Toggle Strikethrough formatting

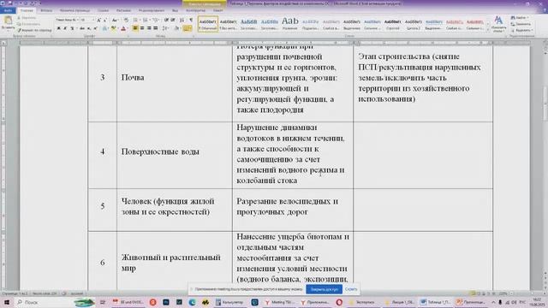point(82,28)
